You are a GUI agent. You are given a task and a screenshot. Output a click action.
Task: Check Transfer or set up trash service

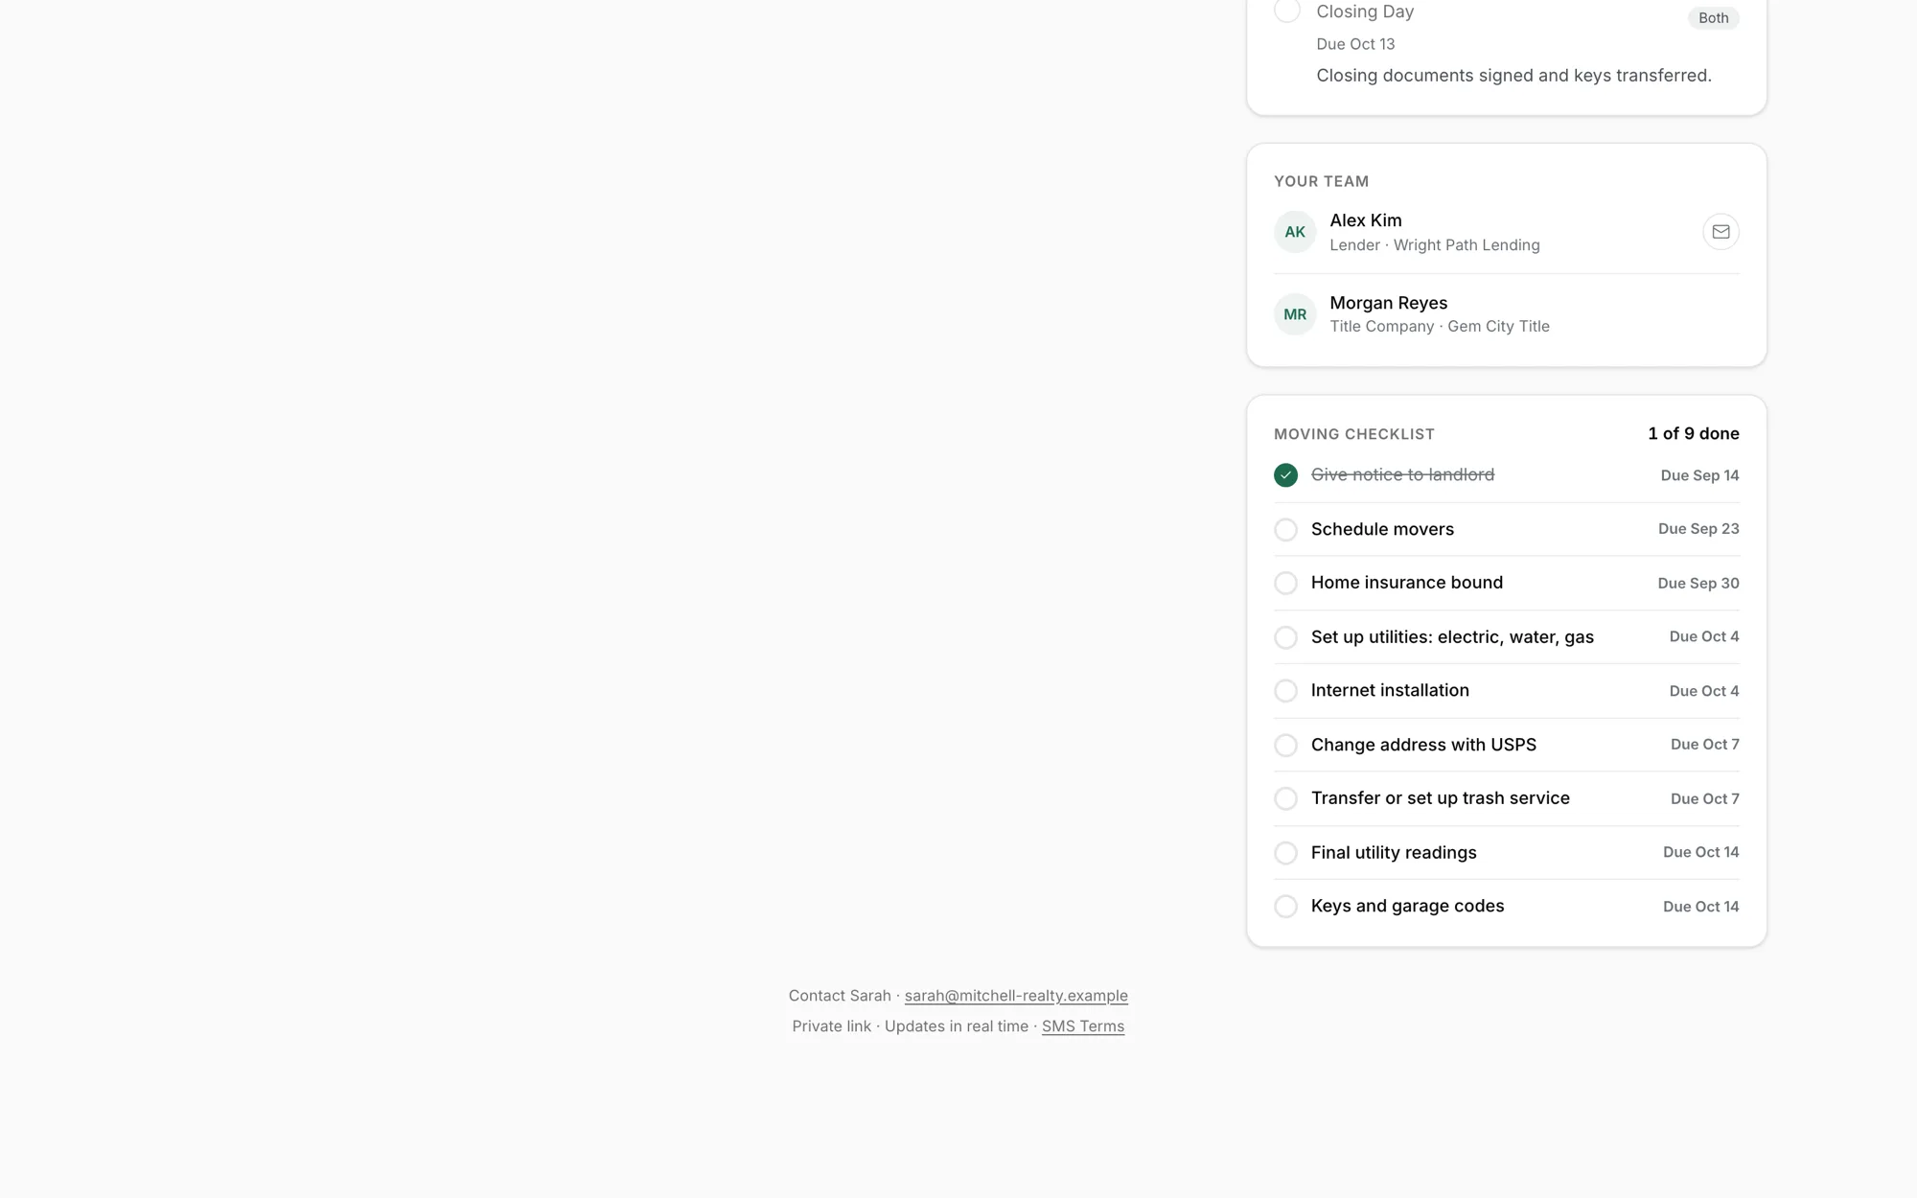pyautogui.click(x=1285, y=798)
